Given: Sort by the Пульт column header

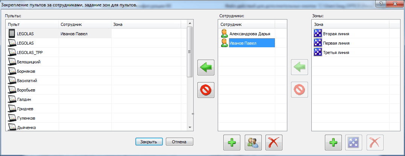Looking at the screenshot, I should tap(32, 24).
